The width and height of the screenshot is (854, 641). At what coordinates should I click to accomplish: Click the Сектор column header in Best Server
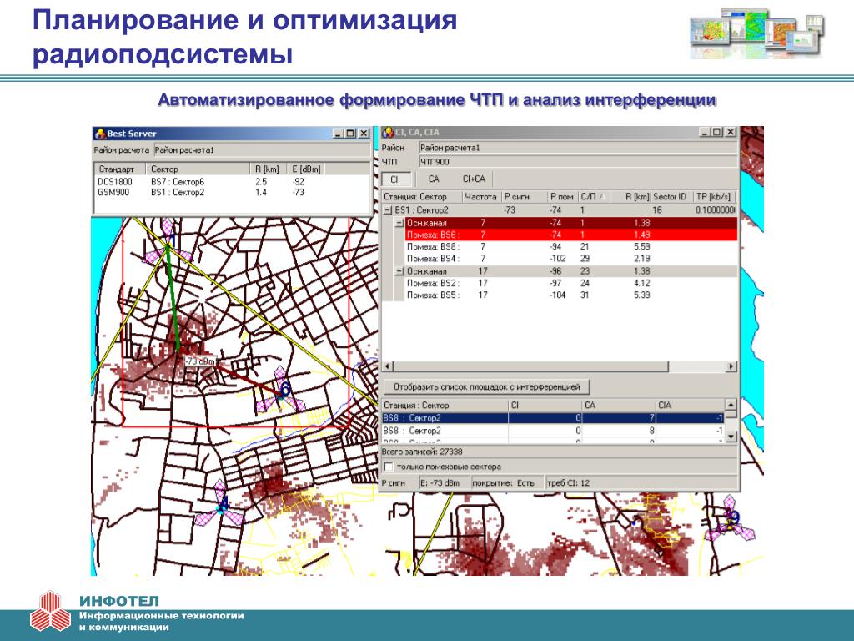pos(198,169)
